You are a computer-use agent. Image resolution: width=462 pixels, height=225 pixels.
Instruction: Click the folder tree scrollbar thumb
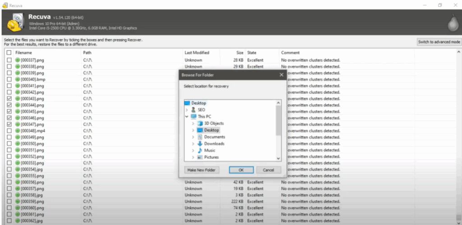click(278, 120)
